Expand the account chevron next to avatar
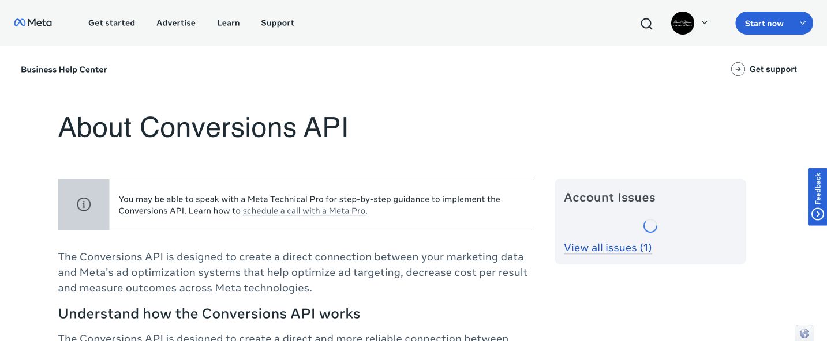The image size is (827, 341). click(x=705, y=22)
